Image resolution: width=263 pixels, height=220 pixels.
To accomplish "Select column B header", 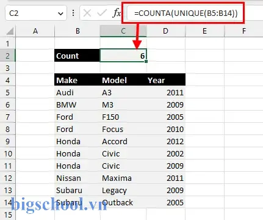I will click(77, 31).
